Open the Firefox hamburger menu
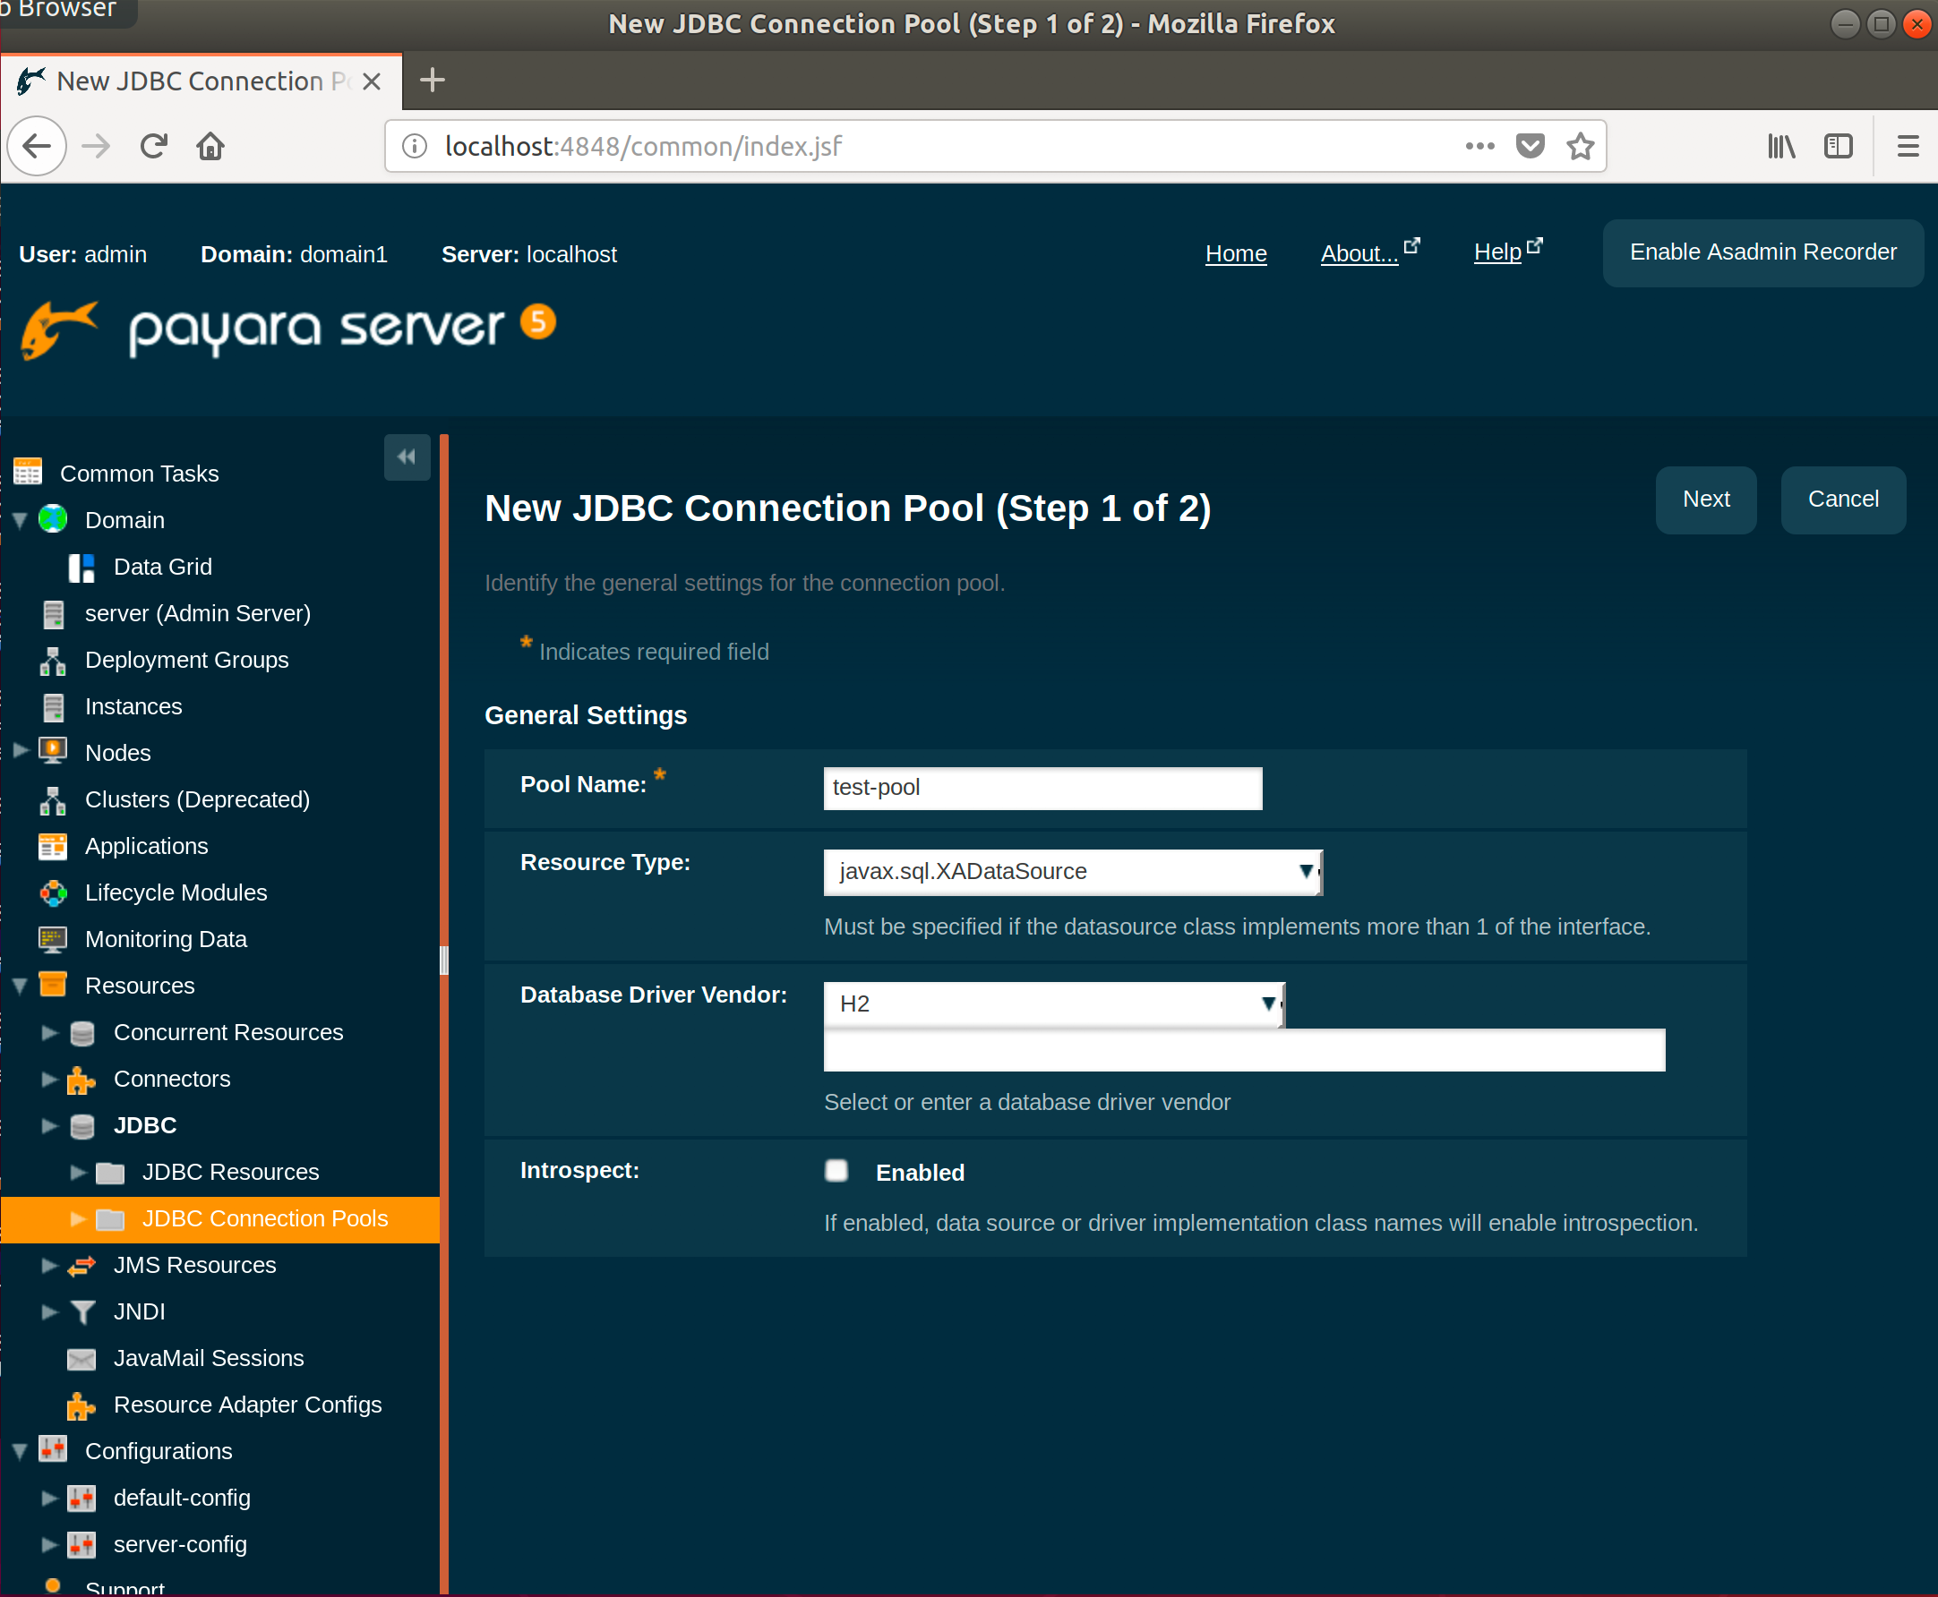1938x1597 pixels. coord(1908,146)
